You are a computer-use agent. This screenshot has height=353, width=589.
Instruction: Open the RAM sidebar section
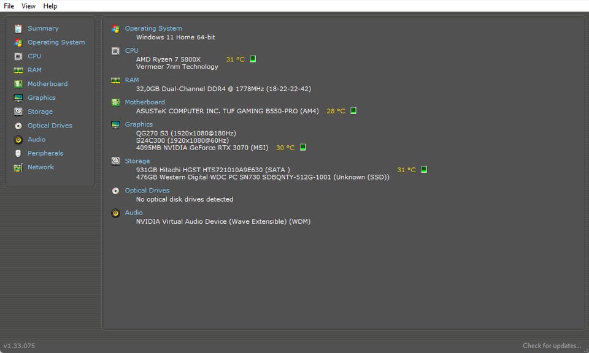(x=34, y=70)
